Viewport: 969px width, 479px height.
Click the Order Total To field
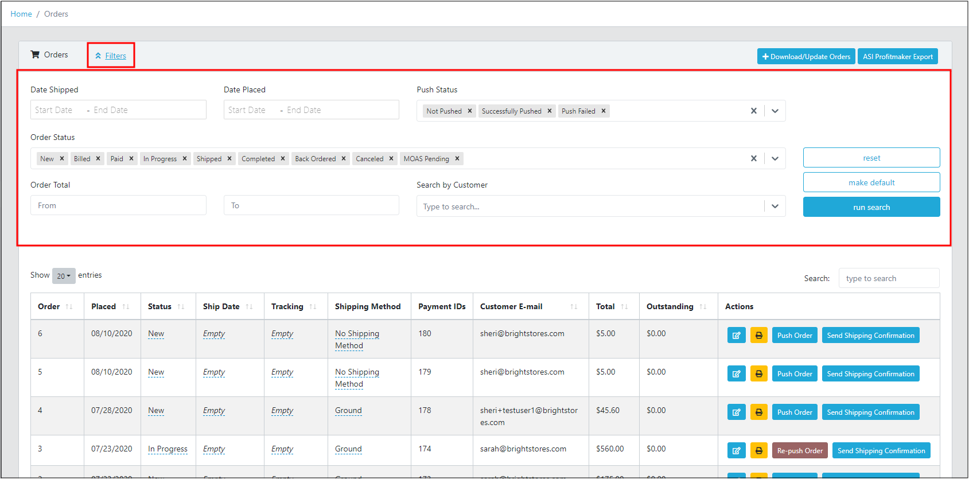click(x=312, y=205)
